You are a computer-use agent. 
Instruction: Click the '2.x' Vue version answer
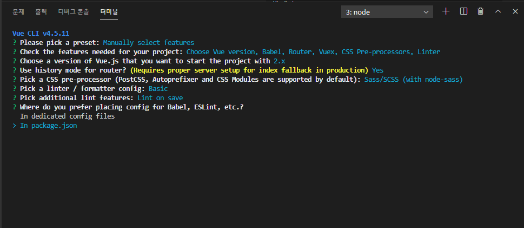click(x=280, y=61)
